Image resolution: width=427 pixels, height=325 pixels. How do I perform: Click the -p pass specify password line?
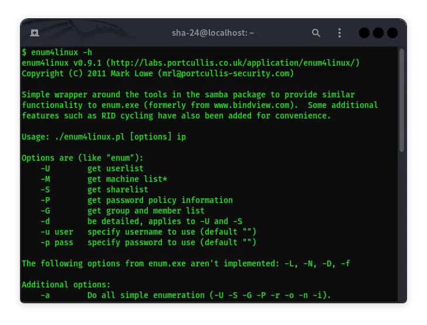(148, 242)
